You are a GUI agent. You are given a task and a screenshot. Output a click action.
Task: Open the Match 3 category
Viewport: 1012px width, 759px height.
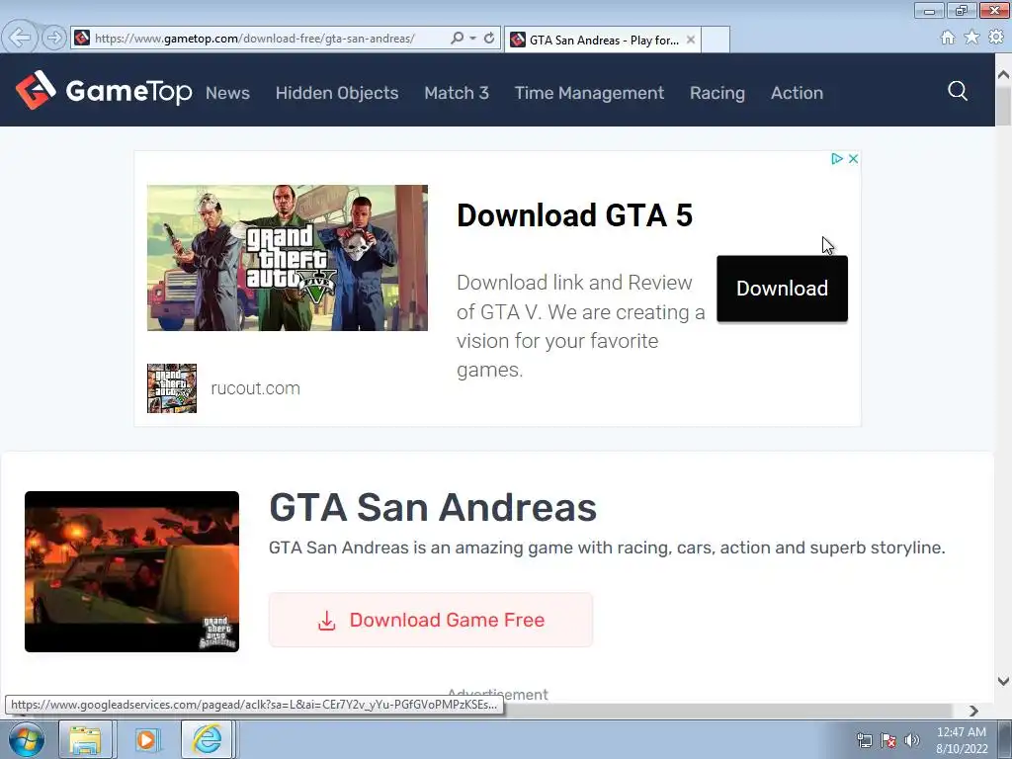pyautogui.click(x=457, y=93)
